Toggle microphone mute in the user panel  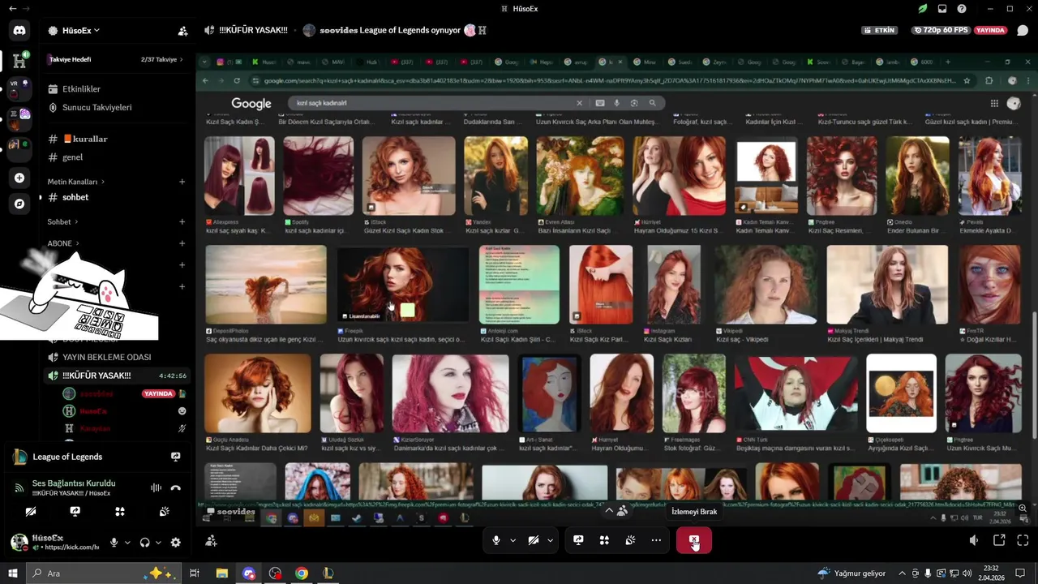tap(114, 543)
